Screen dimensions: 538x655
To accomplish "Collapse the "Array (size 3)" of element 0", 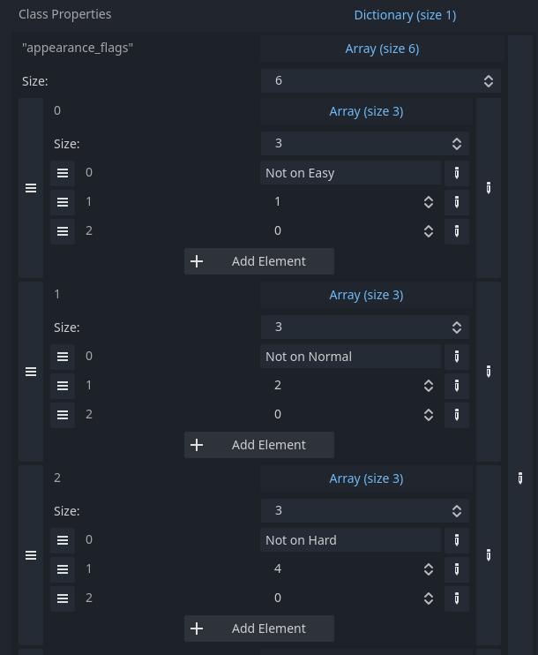I will pyautogui.click(x=366, y=111).
